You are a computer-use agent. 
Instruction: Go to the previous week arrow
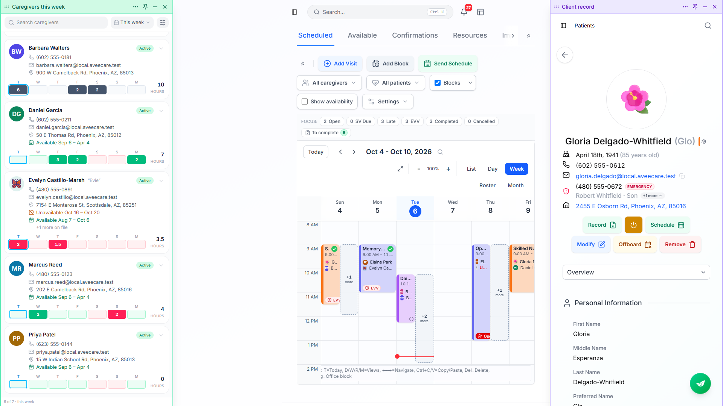coord(340,152)
